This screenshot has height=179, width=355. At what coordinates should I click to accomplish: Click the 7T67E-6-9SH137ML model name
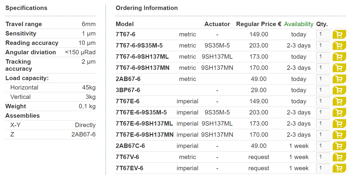(144, 124)
